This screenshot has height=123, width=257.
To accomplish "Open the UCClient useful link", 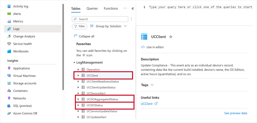I will (x=147, y=104).
